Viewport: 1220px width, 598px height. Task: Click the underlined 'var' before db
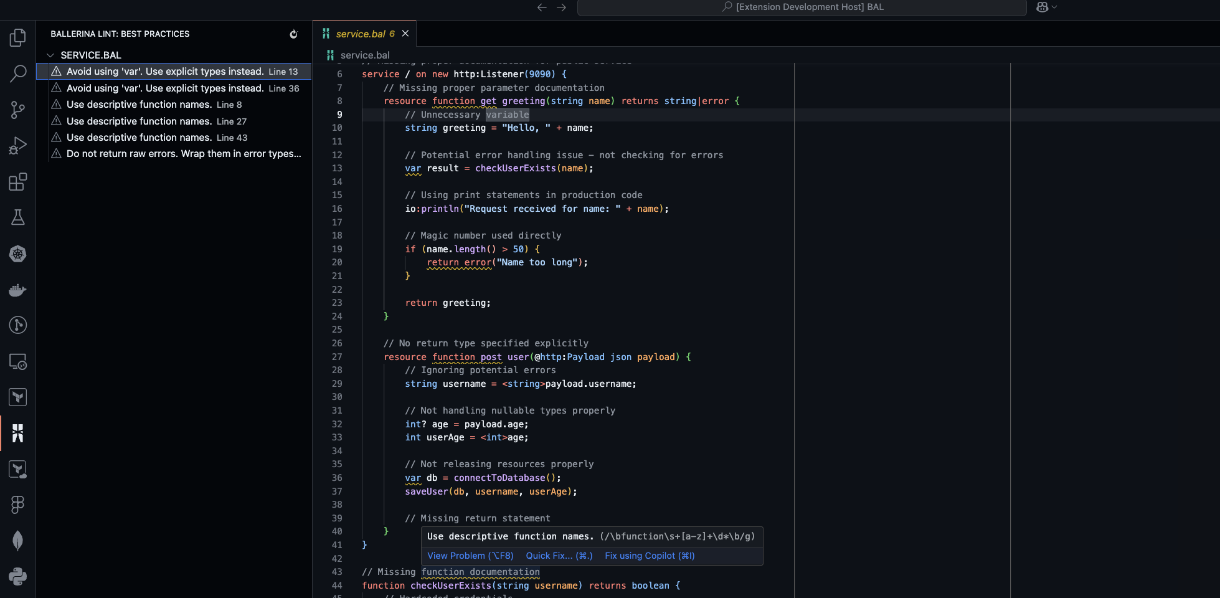pos(413,478)
